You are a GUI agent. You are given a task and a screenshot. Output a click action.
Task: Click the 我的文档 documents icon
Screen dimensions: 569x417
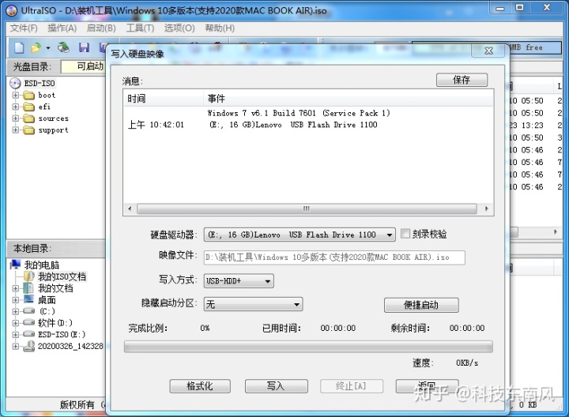(x=28, y=288)
